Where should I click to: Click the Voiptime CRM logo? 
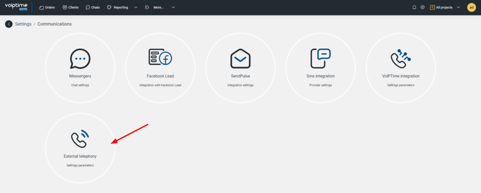point(16,8)
